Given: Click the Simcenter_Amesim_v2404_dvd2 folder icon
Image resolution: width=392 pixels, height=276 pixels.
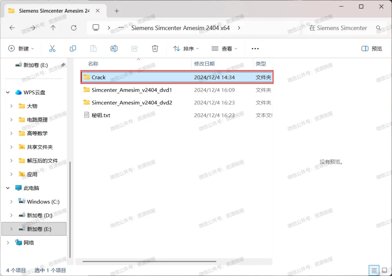Looking at the screenshot, I should click(86, 103).
